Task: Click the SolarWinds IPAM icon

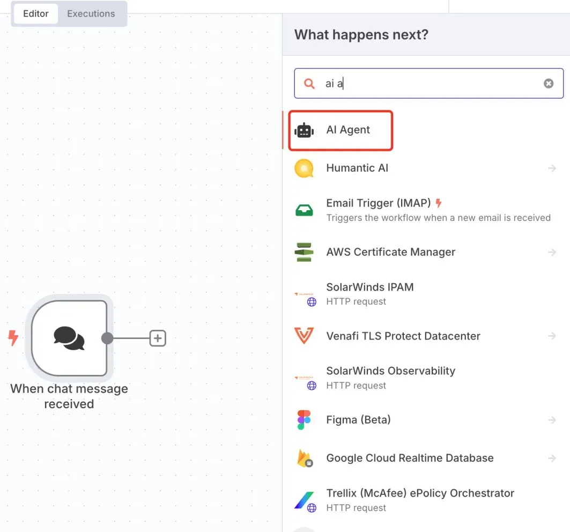Action: (305, 298)
